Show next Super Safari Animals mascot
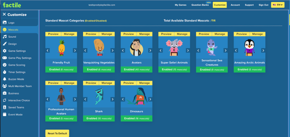This screenshot has width=290, height=137. (x=188, y=50)
